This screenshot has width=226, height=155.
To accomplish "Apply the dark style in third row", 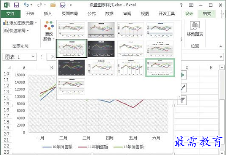I will pos(72,68).
